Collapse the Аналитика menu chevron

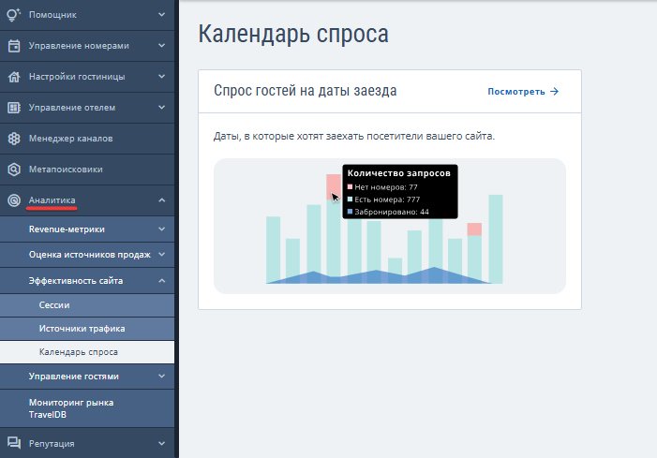tap(161, 199)
